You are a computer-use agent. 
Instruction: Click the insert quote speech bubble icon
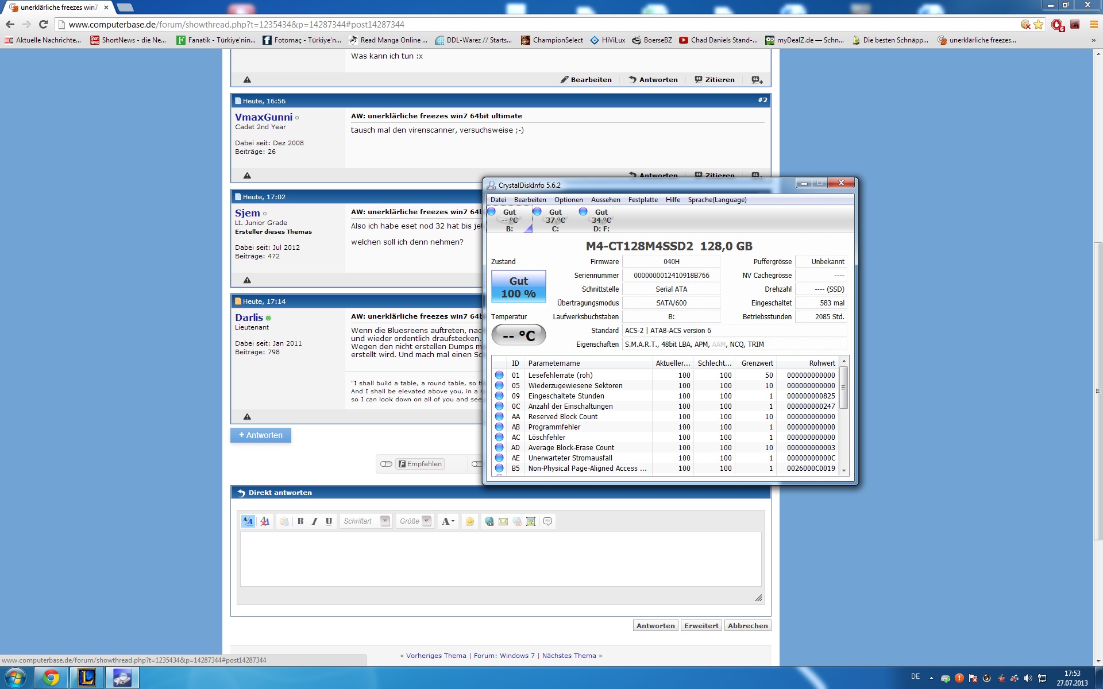[547, 521]
